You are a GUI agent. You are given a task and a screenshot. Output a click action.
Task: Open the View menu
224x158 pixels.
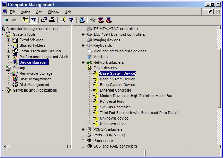tap(39, 12)
